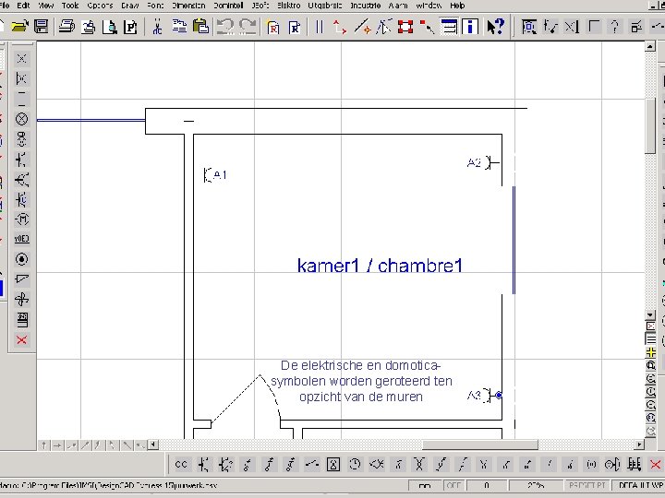Close left symbol toolbar with red X
Screen dimensions: 665x498
[x=21, y=339]
